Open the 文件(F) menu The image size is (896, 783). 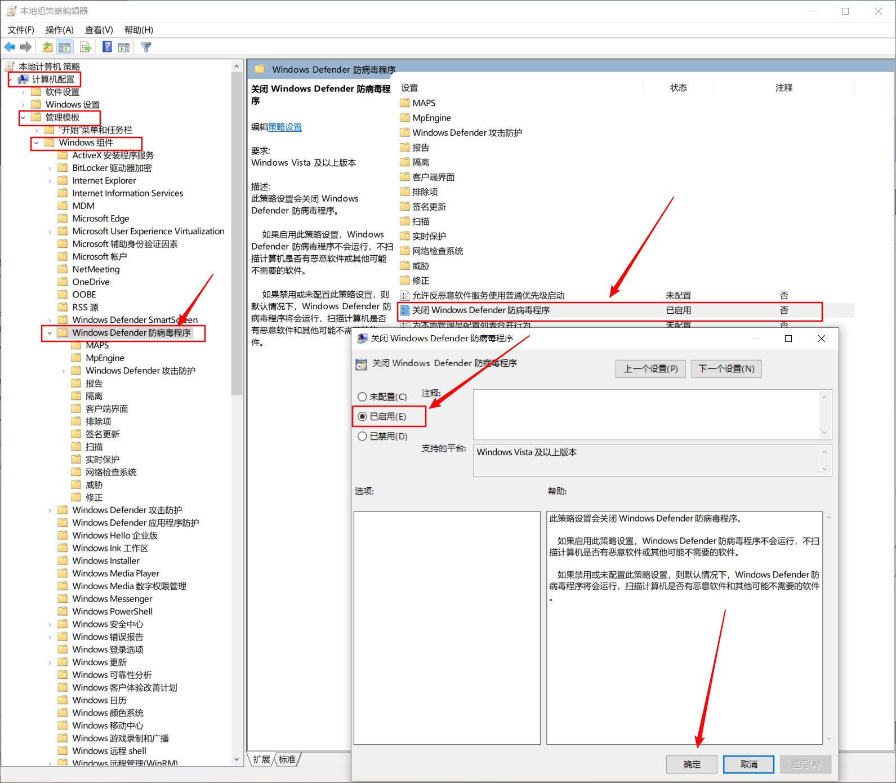click(x=21, y=30)
